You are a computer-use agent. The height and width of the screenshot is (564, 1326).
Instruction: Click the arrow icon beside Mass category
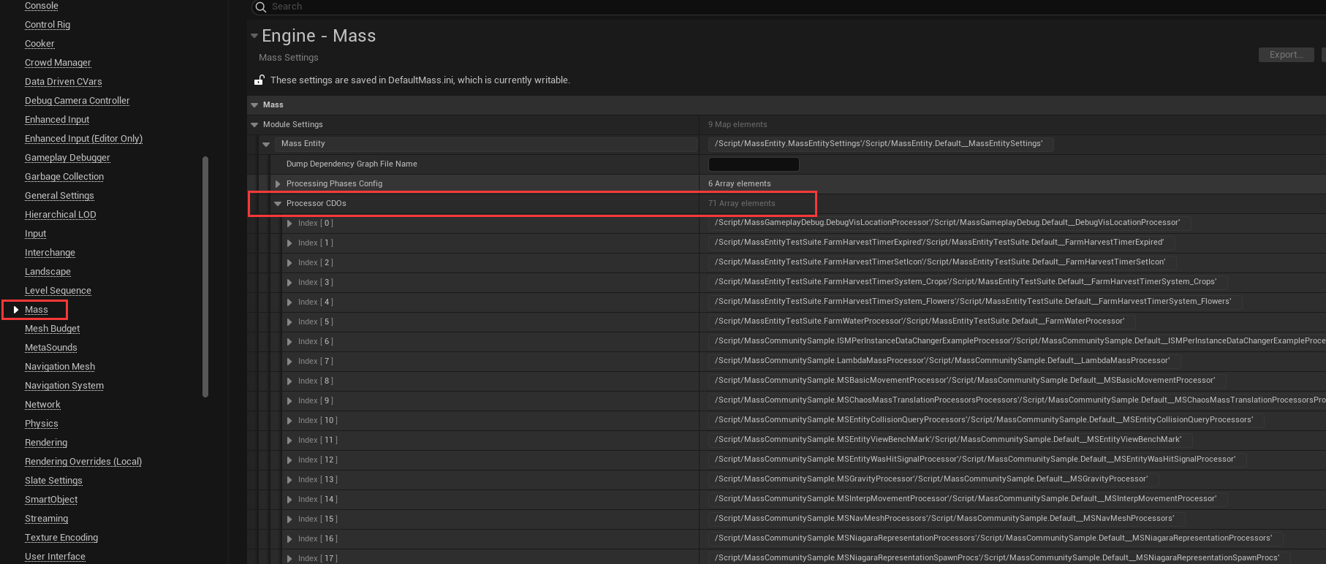[x=16, y=310]
